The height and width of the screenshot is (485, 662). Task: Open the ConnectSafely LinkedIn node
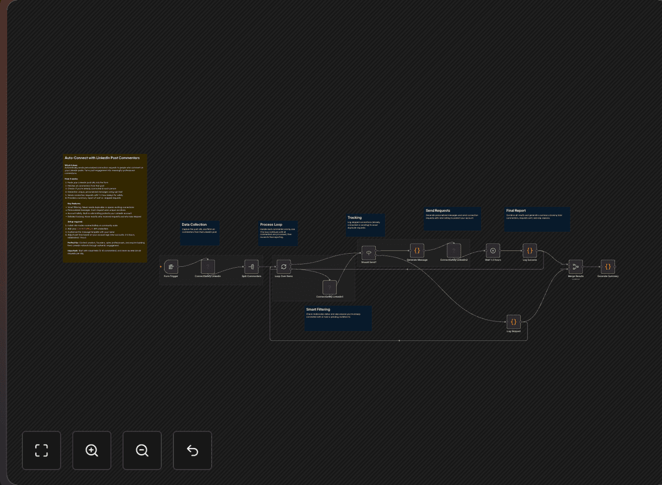[207, 265]
